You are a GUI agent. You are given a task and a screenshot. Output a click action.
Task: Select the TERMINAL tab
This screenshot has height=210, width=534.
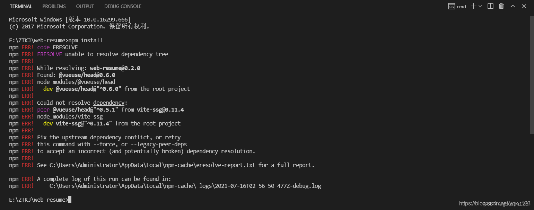click(21, 6)
